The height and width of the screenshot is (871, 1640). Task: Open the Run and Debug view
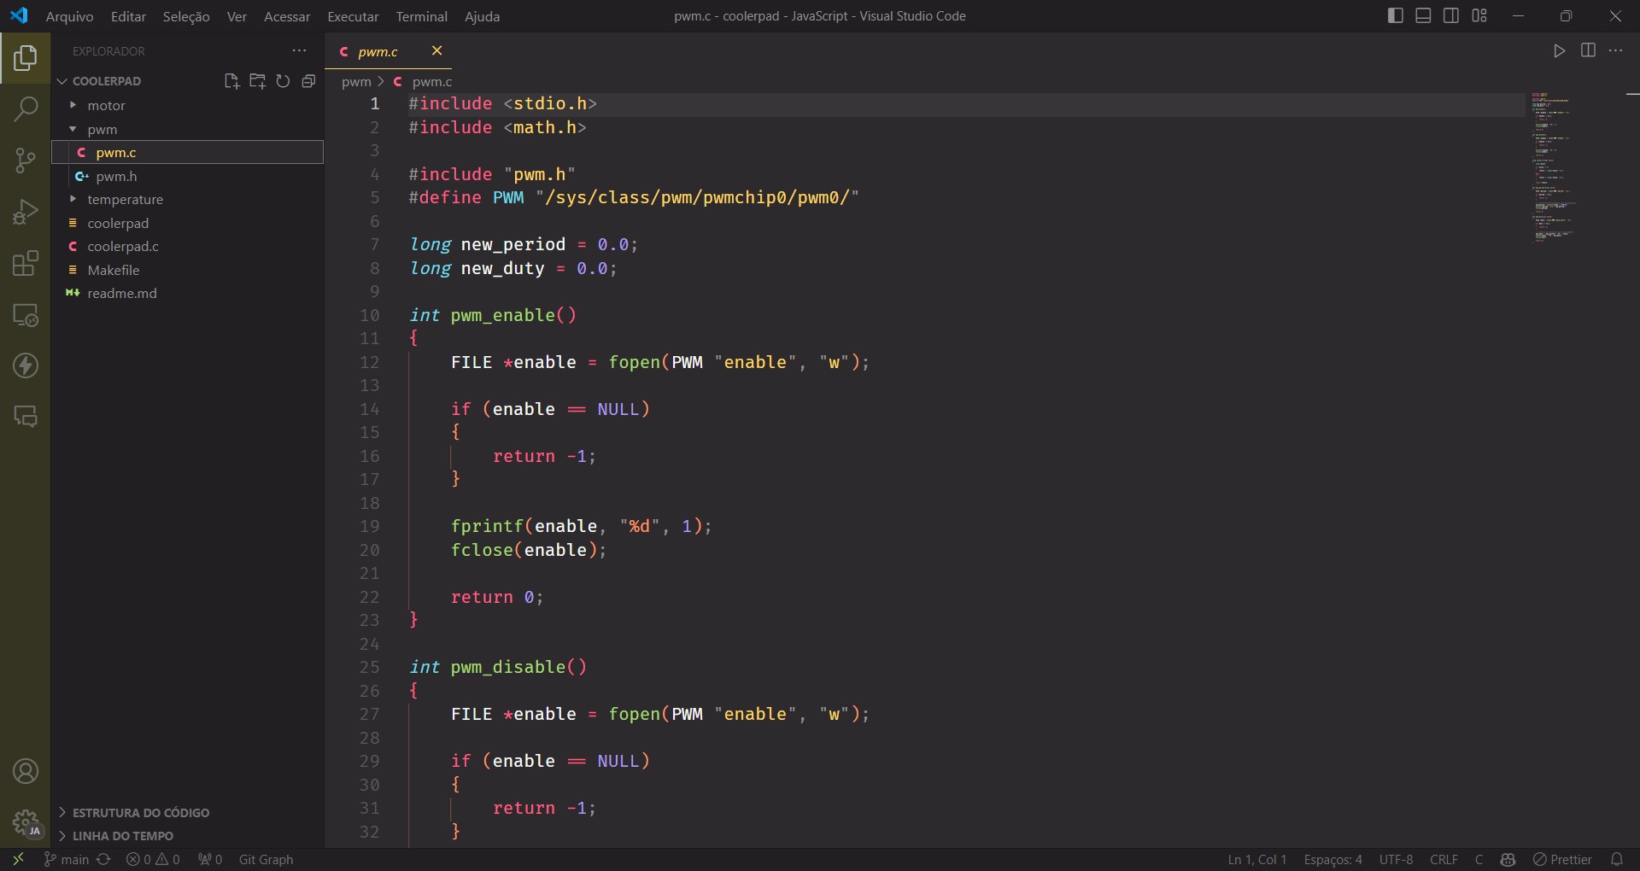point(26,212)
